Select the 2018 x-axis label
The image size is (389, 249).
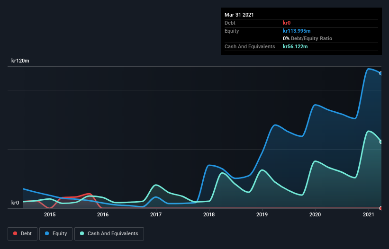tap(209, 214)
